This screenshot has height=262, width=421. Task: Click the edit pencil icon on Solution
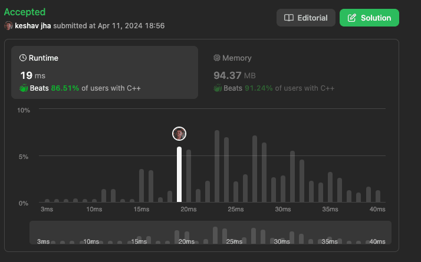352,18
